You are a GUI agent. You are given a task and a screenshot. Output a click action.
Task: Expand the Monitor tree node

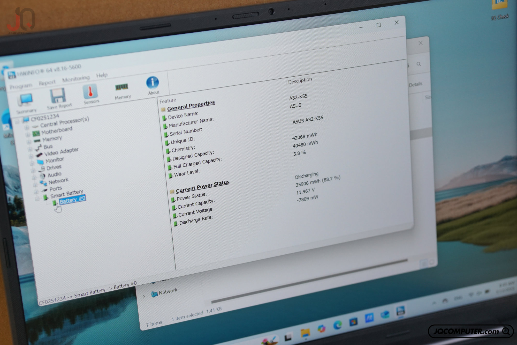(x=32, y=163)
